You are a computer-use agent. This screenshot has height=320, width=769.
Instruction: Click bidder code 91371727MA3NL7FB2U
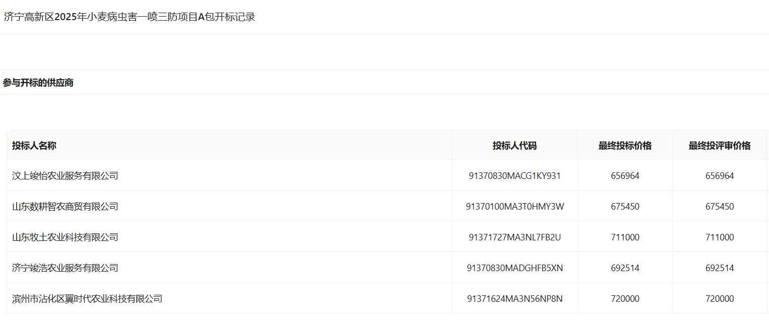pyautogui.click(x=515, y=237)
